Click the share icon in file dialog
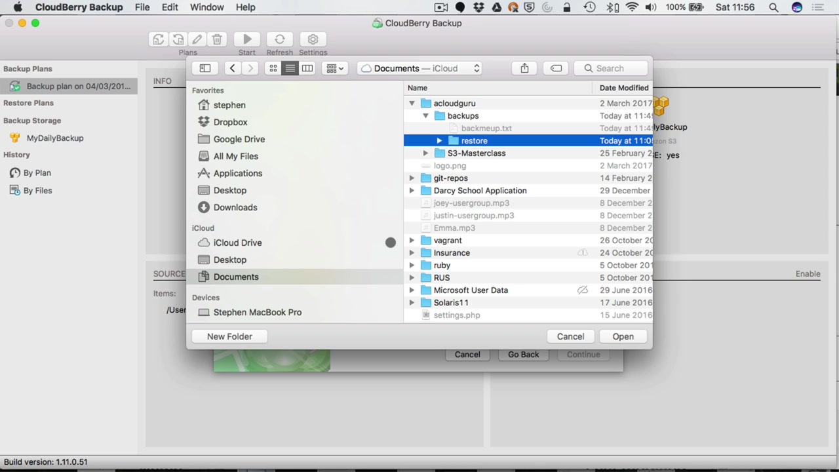The image size is (839, 472). (x=524, y=68)
